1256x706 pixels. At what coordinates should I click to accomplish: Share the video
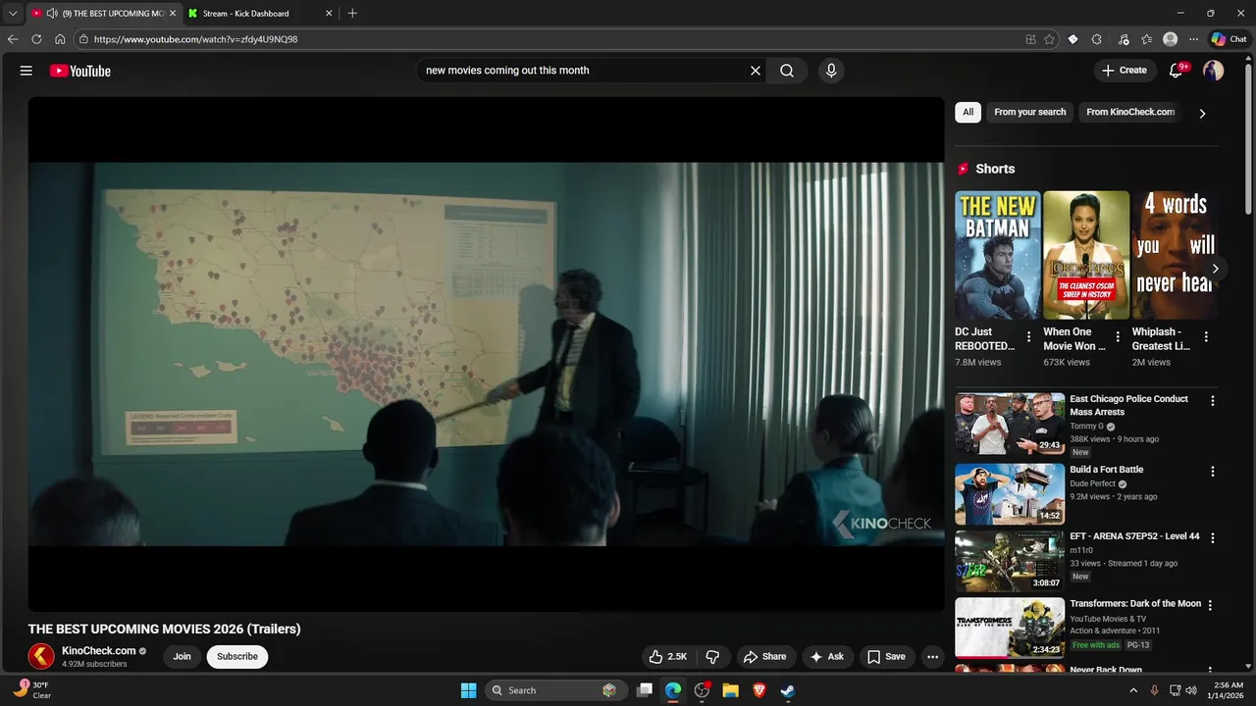click(x=764, y=657)
